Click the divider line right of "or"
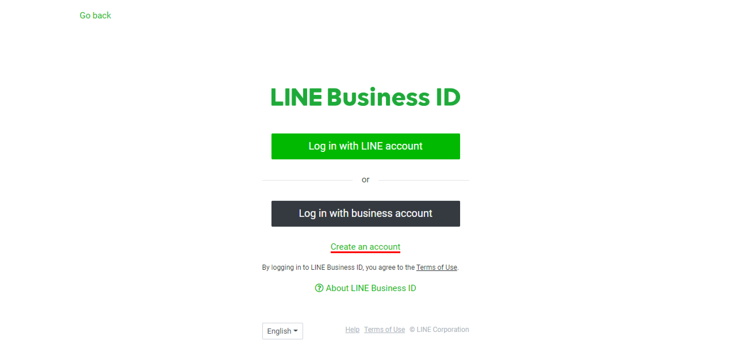 click(424, 180)
